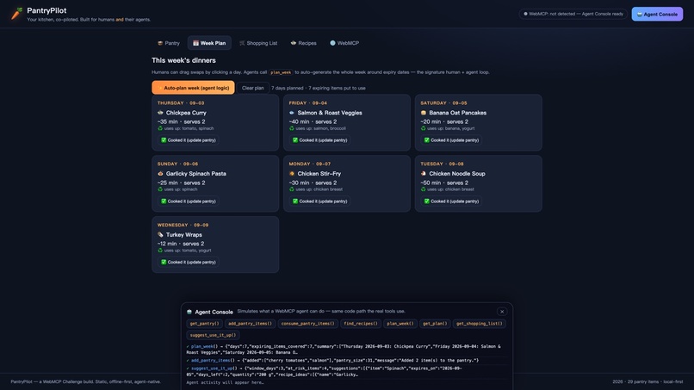Mark Chickpea Curry as cooked
Image resolution: width=694 pixels, height=390 pixels.
click(x=188, y=139)
